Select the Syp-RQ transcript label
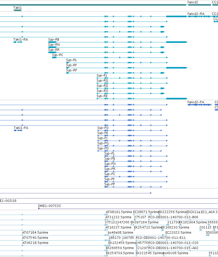This screenshot has height=257, width=218. [102, 80]
